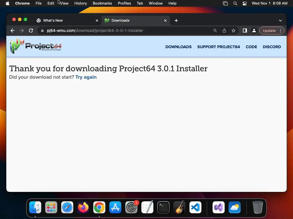Open the History menu
293x219 pixels.
[x=80, y=3]
